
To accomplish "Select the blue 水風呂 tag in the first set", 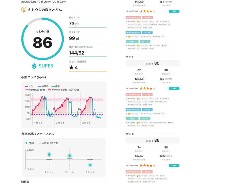I will tap(133, 33).
